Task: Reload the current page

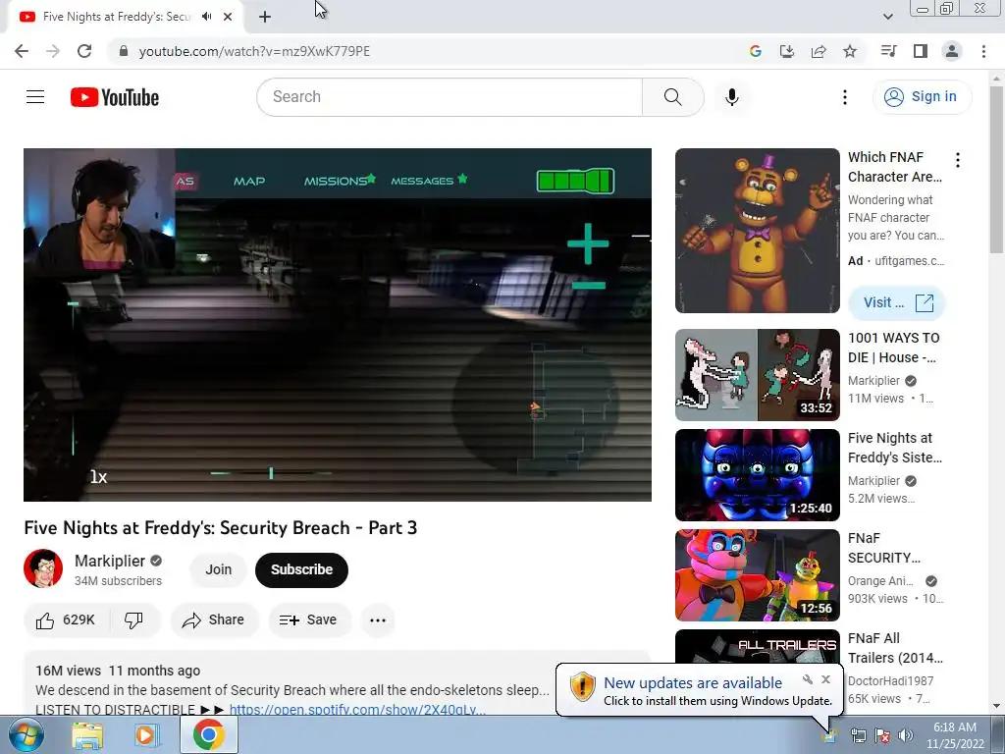Action: (84, 51)
